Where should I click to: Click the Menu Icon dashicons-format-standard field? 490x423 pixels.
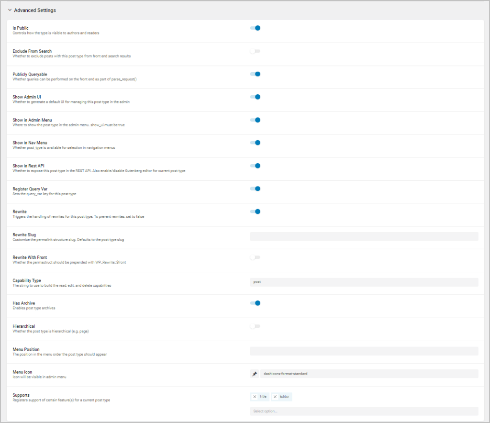click(x=369, y=374)
